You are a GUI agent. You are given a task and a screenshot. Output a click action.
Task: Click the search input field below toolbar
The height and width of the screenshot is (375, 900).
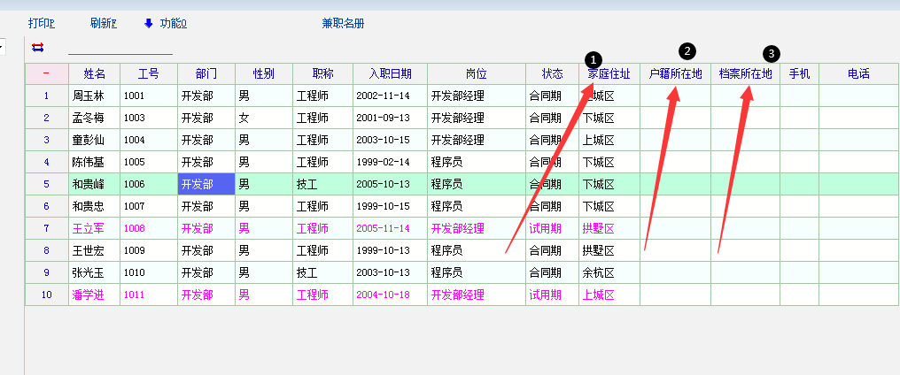[x=120, y=47]
